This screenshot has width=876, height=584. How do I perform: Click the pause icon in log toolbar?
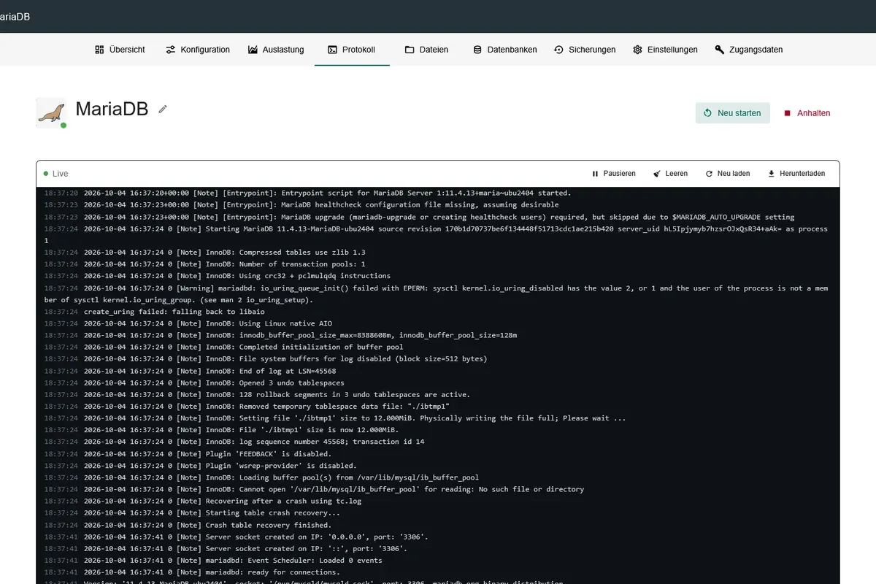pos(595,174)
